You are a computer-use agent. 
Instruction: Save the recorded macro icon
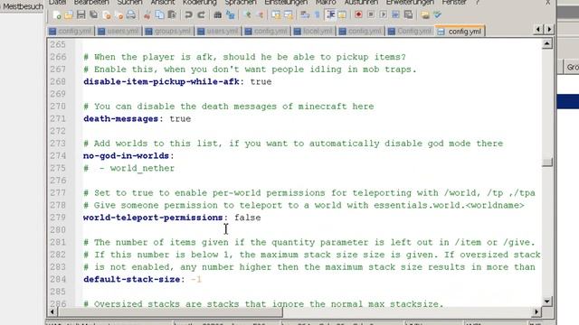coord(408,14)
